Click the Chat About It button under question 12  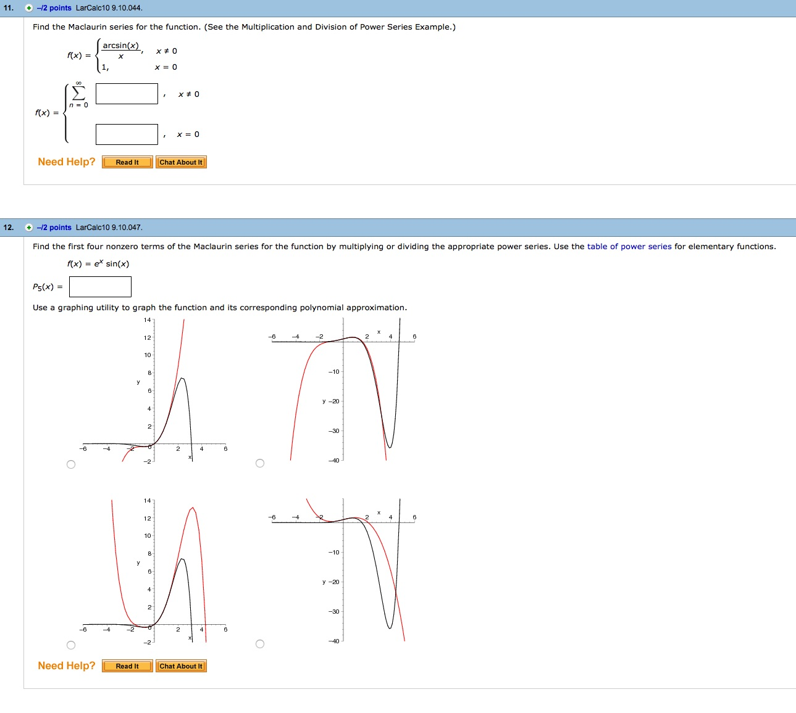[181, 666]
